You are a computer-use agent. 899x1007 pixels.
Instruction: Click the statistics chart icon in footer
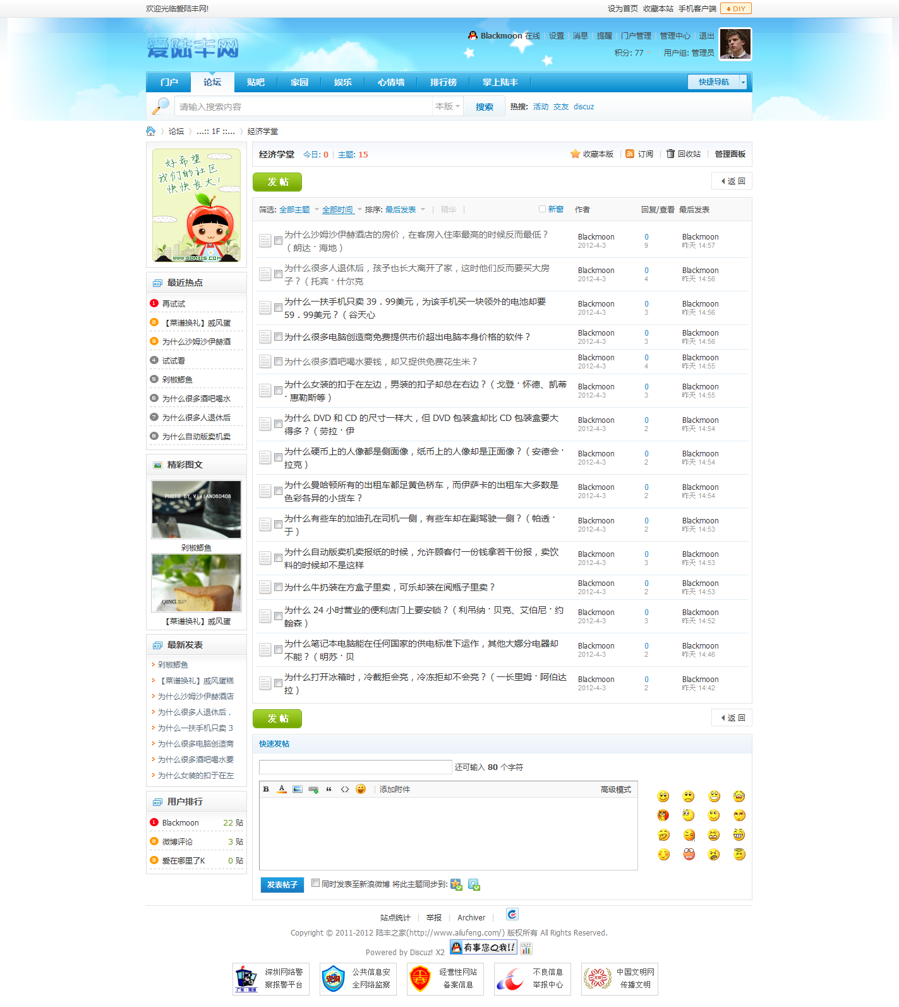pyautogui.click(x=526, y=948)
